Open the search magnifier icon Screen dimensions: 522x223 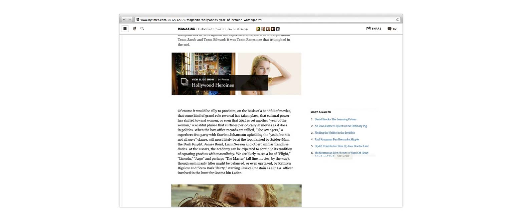click(142, 29)
